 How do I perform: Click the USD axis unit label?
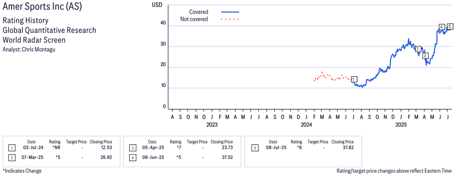[157, 5]
